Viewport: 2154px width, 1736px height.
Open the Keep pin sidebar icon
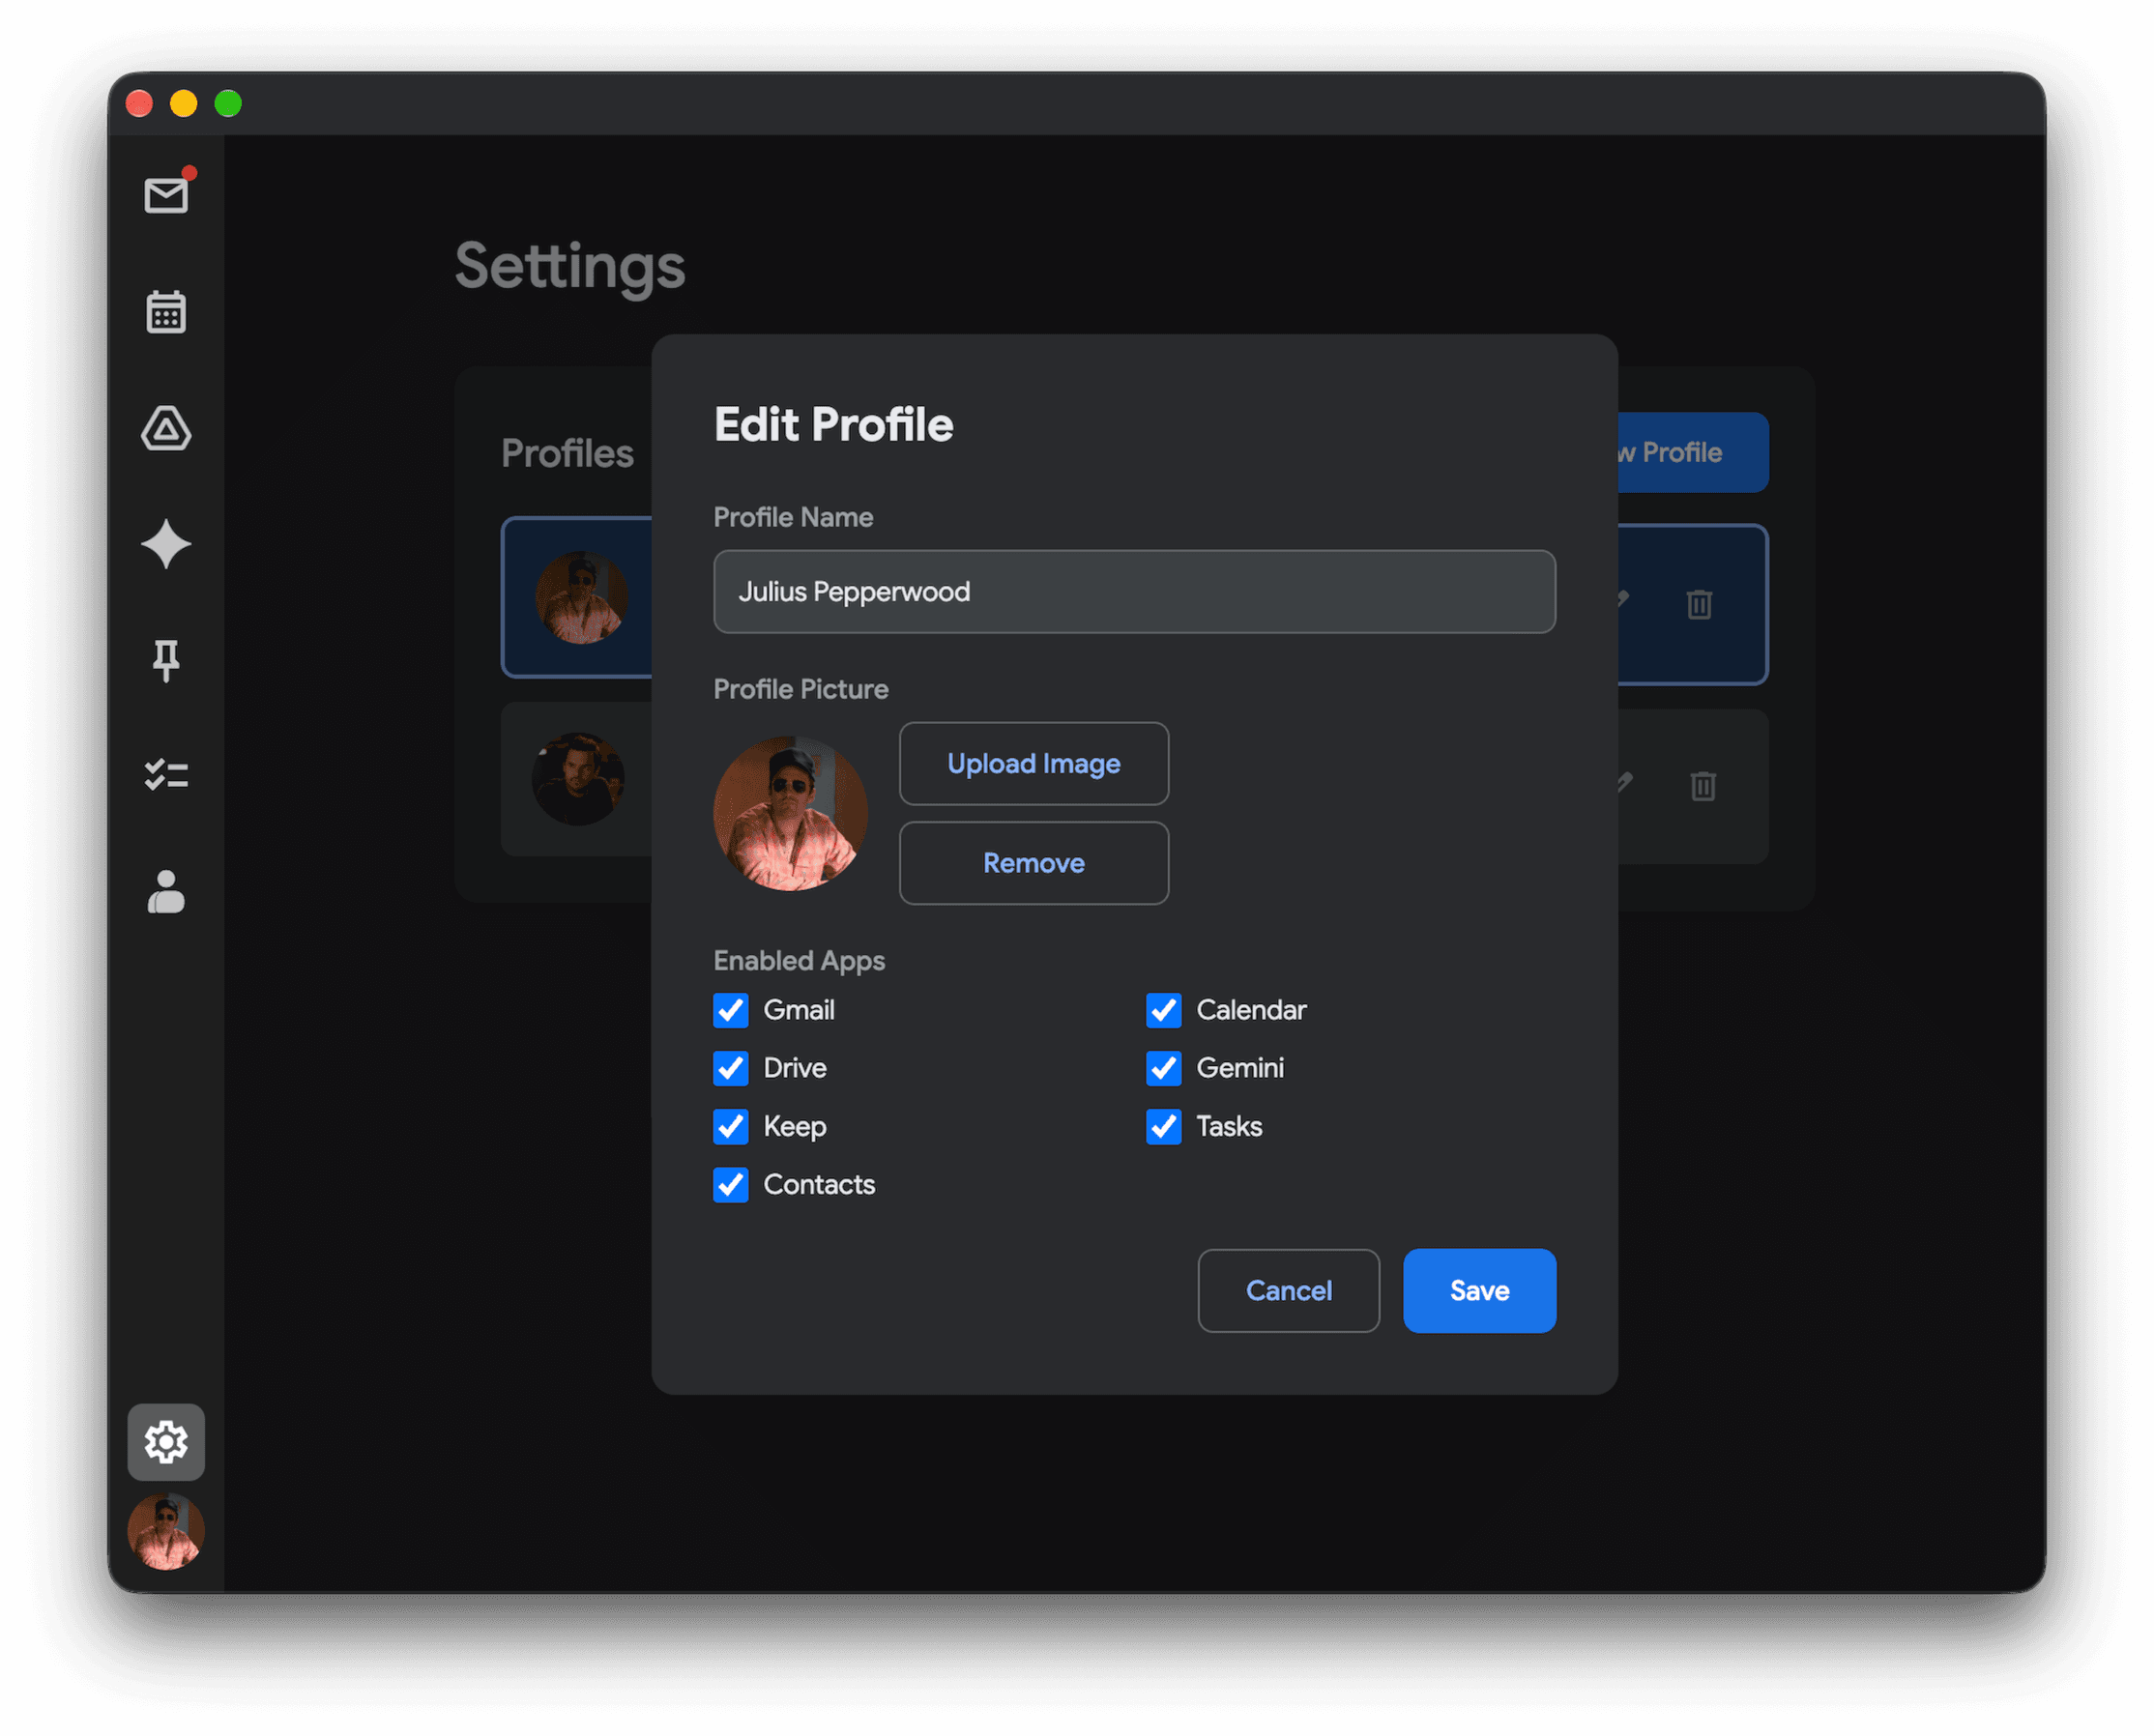tap(166, 660)
